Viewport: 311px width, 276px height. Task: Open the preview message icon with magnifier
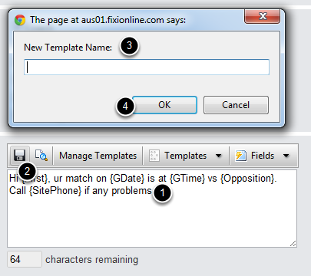(41, 155)
